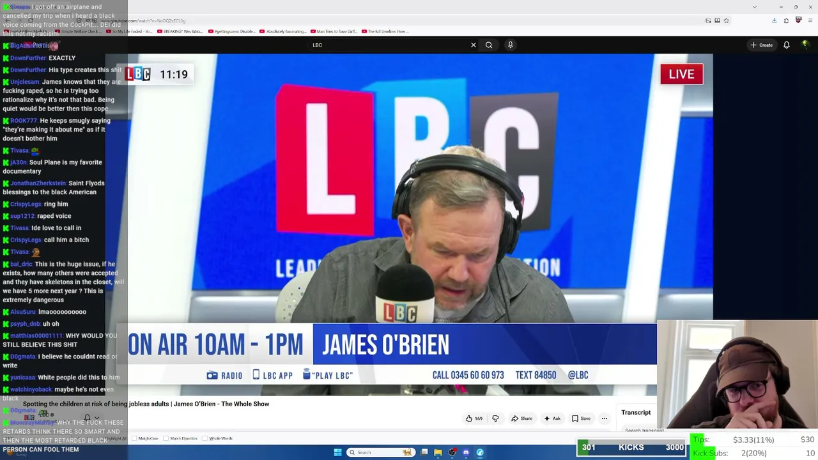Bookmark this page with the star icon
The image size is (818, 460).
(x=727, y=20)
